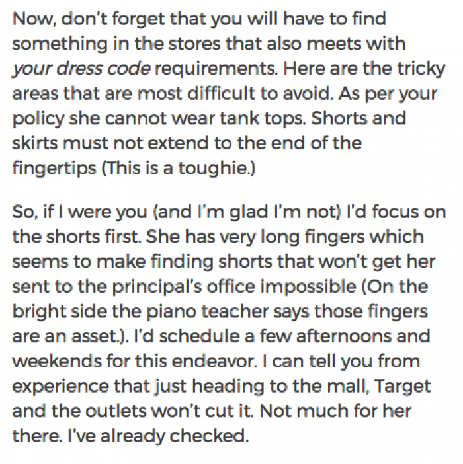Click the word "experience"
This screenshot has height=464, width=463.
click(x=60, y=387)
